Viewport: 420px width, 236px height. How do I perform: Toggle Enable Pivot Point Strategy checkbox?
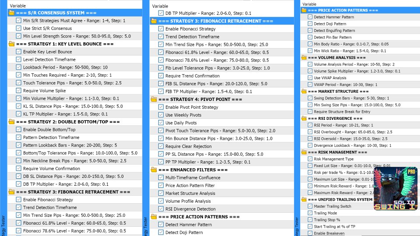click(161, 107)
